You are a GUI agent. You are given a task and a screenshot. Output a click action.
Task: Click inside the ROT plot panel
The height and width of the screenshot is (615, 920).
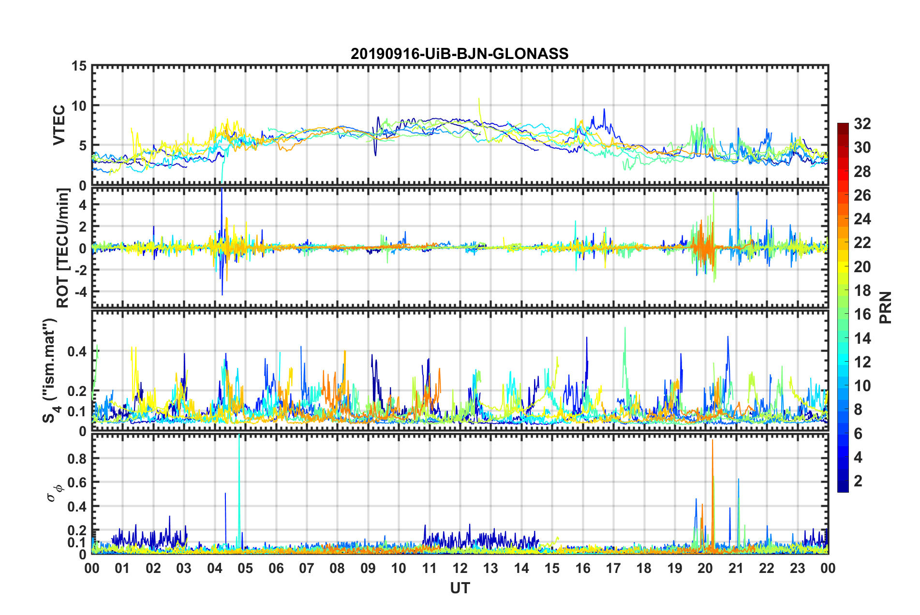[x=460, y=248]
